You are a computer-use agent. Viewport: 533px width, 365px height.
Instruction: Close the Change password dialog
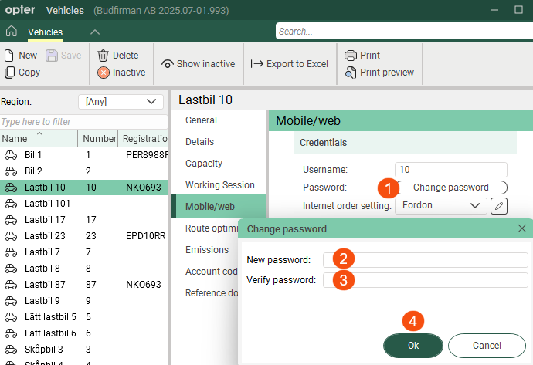pos(521,229)
